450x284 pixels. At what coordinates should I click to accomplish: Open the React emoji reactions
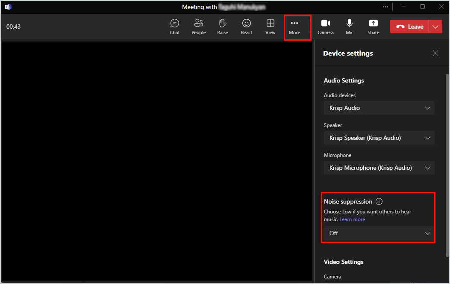[246, 27]
